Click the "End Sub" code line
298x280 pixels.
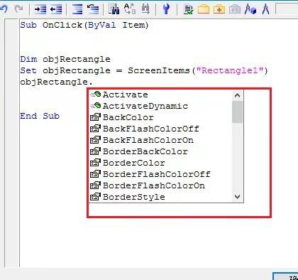pyautogui.click(x=40, y=116)
